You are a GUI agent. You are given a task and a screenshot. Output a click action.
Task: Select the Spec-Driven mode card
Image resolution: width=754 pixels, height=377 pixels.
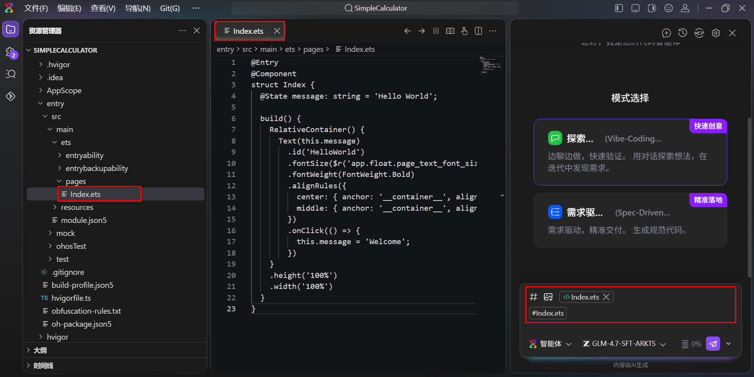[x=630, y=220]
